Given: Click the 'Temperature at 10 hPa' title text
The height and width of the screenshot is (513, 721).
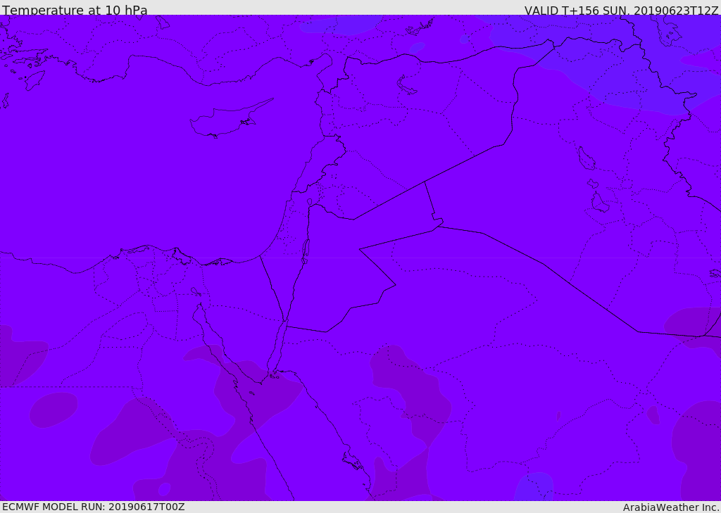Looking at the screenshot, I should point(75,10).
